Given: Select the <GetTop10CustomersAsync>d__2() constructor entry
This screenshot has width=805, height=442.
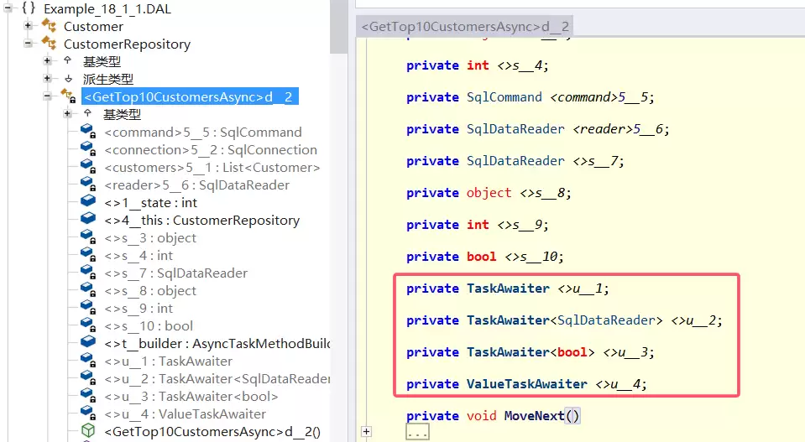Looking at the screenshot, I should (x=212, y=432).
